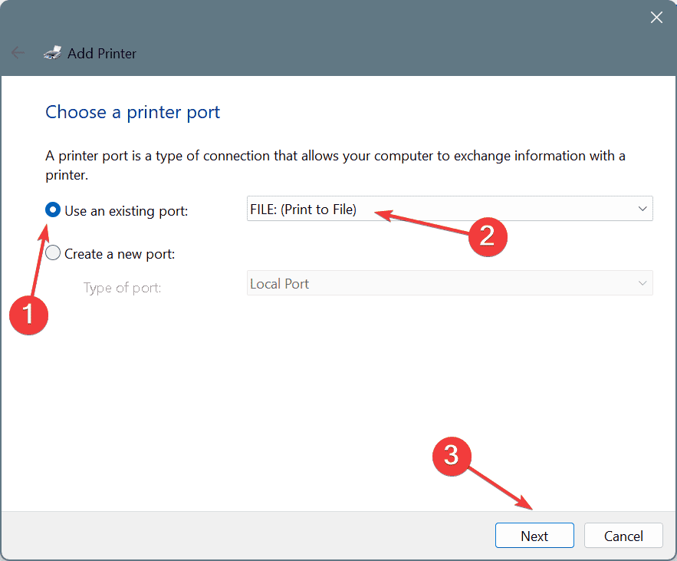Click the 'Add Printer' title text
This screenshot has width=677, height=561.
tap(102, 53)
